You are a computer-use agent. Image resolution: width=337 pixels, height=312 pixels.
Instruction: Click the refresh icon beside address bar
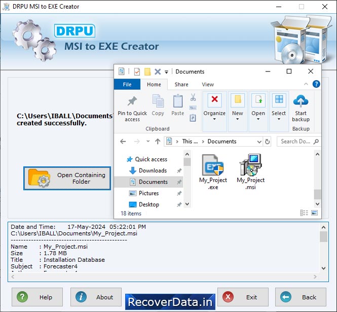click(268, 142)
